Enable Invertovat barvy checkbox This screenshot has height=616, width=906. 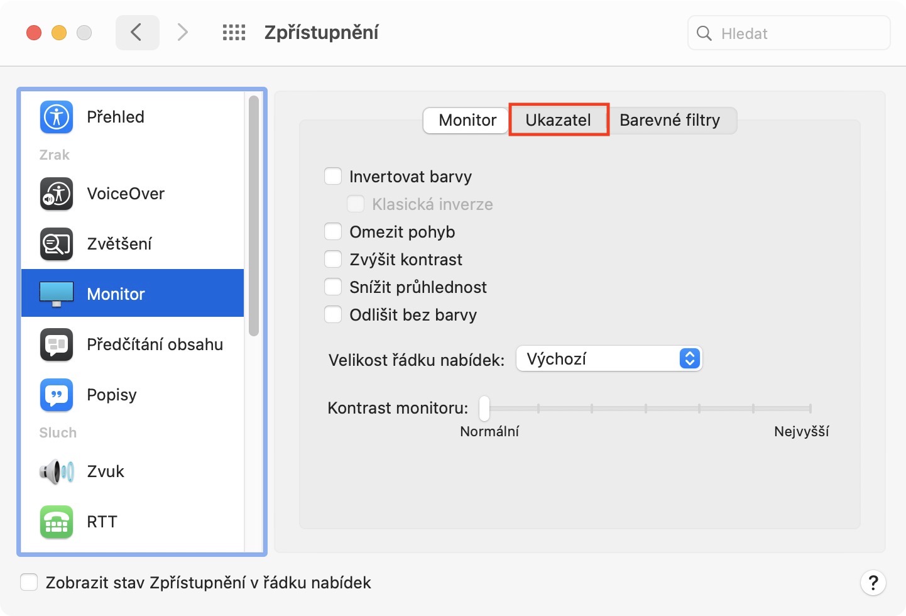(333, 177)
